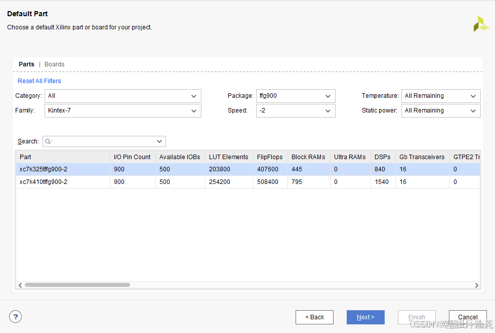
Task: Expand the Search field history arrow
Action: [159, 141]
